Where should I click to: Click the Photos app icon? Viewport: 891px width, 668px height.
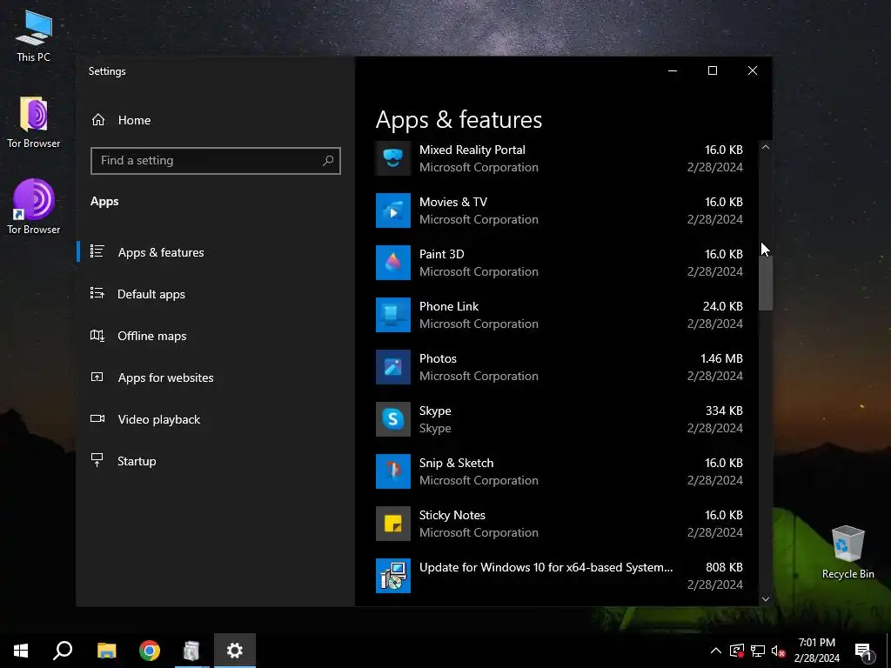[x=392, y=367]
